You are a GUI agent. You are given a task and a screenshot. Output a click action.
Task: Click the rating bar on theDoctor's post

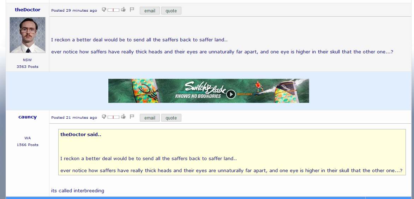point(113,10)
